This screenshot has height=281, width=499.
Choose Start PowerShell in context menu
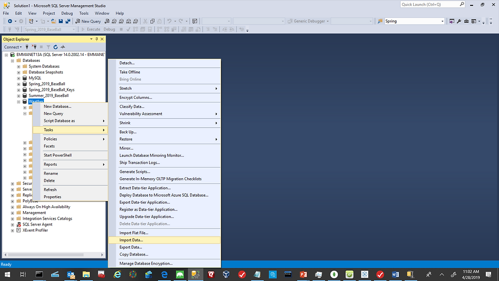pos(70,155)
